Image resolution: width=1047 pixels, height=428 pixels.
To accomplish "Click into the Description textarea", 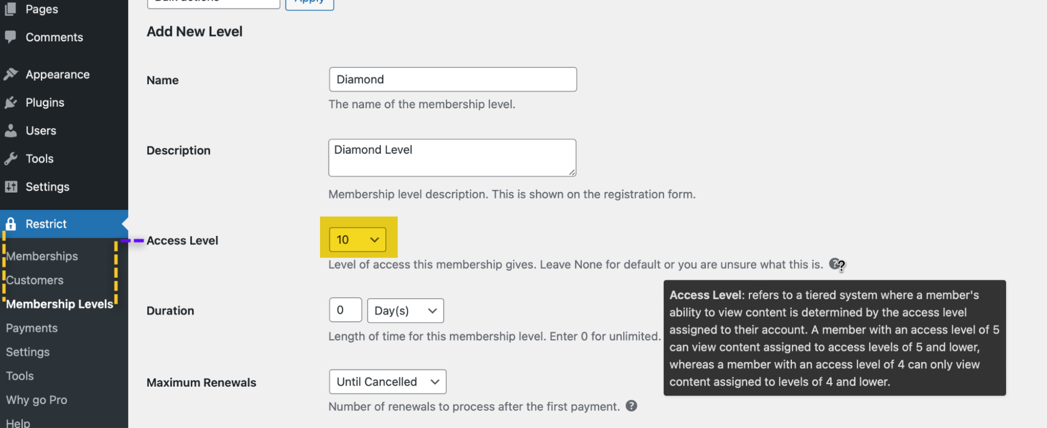I will coord(452,157).
